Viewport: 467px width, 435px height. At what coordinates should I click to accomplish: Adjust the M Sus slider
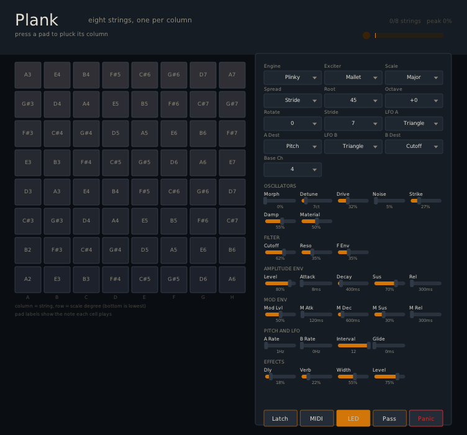click(389, 314)
